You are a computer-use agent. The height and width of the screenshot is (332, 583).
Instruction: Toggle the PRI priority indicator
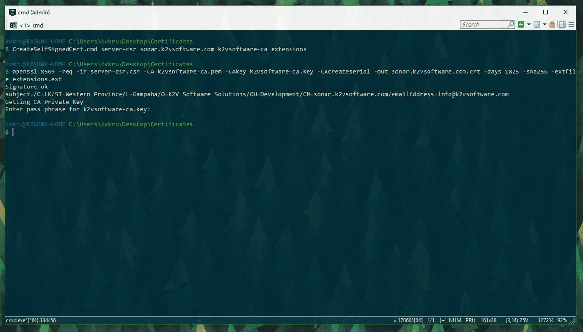coord(469,320)
